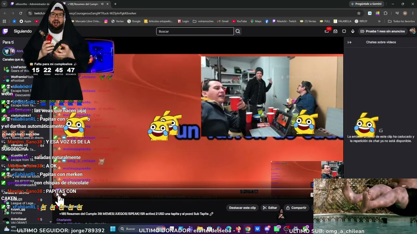Screen dimensions: 417x234
Task: Open the Nikotchi - Twitch bookmark
Action: [284, 21]
